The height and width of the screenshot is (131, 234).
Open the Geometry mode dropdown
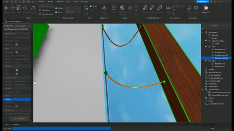tap(46, 6)
